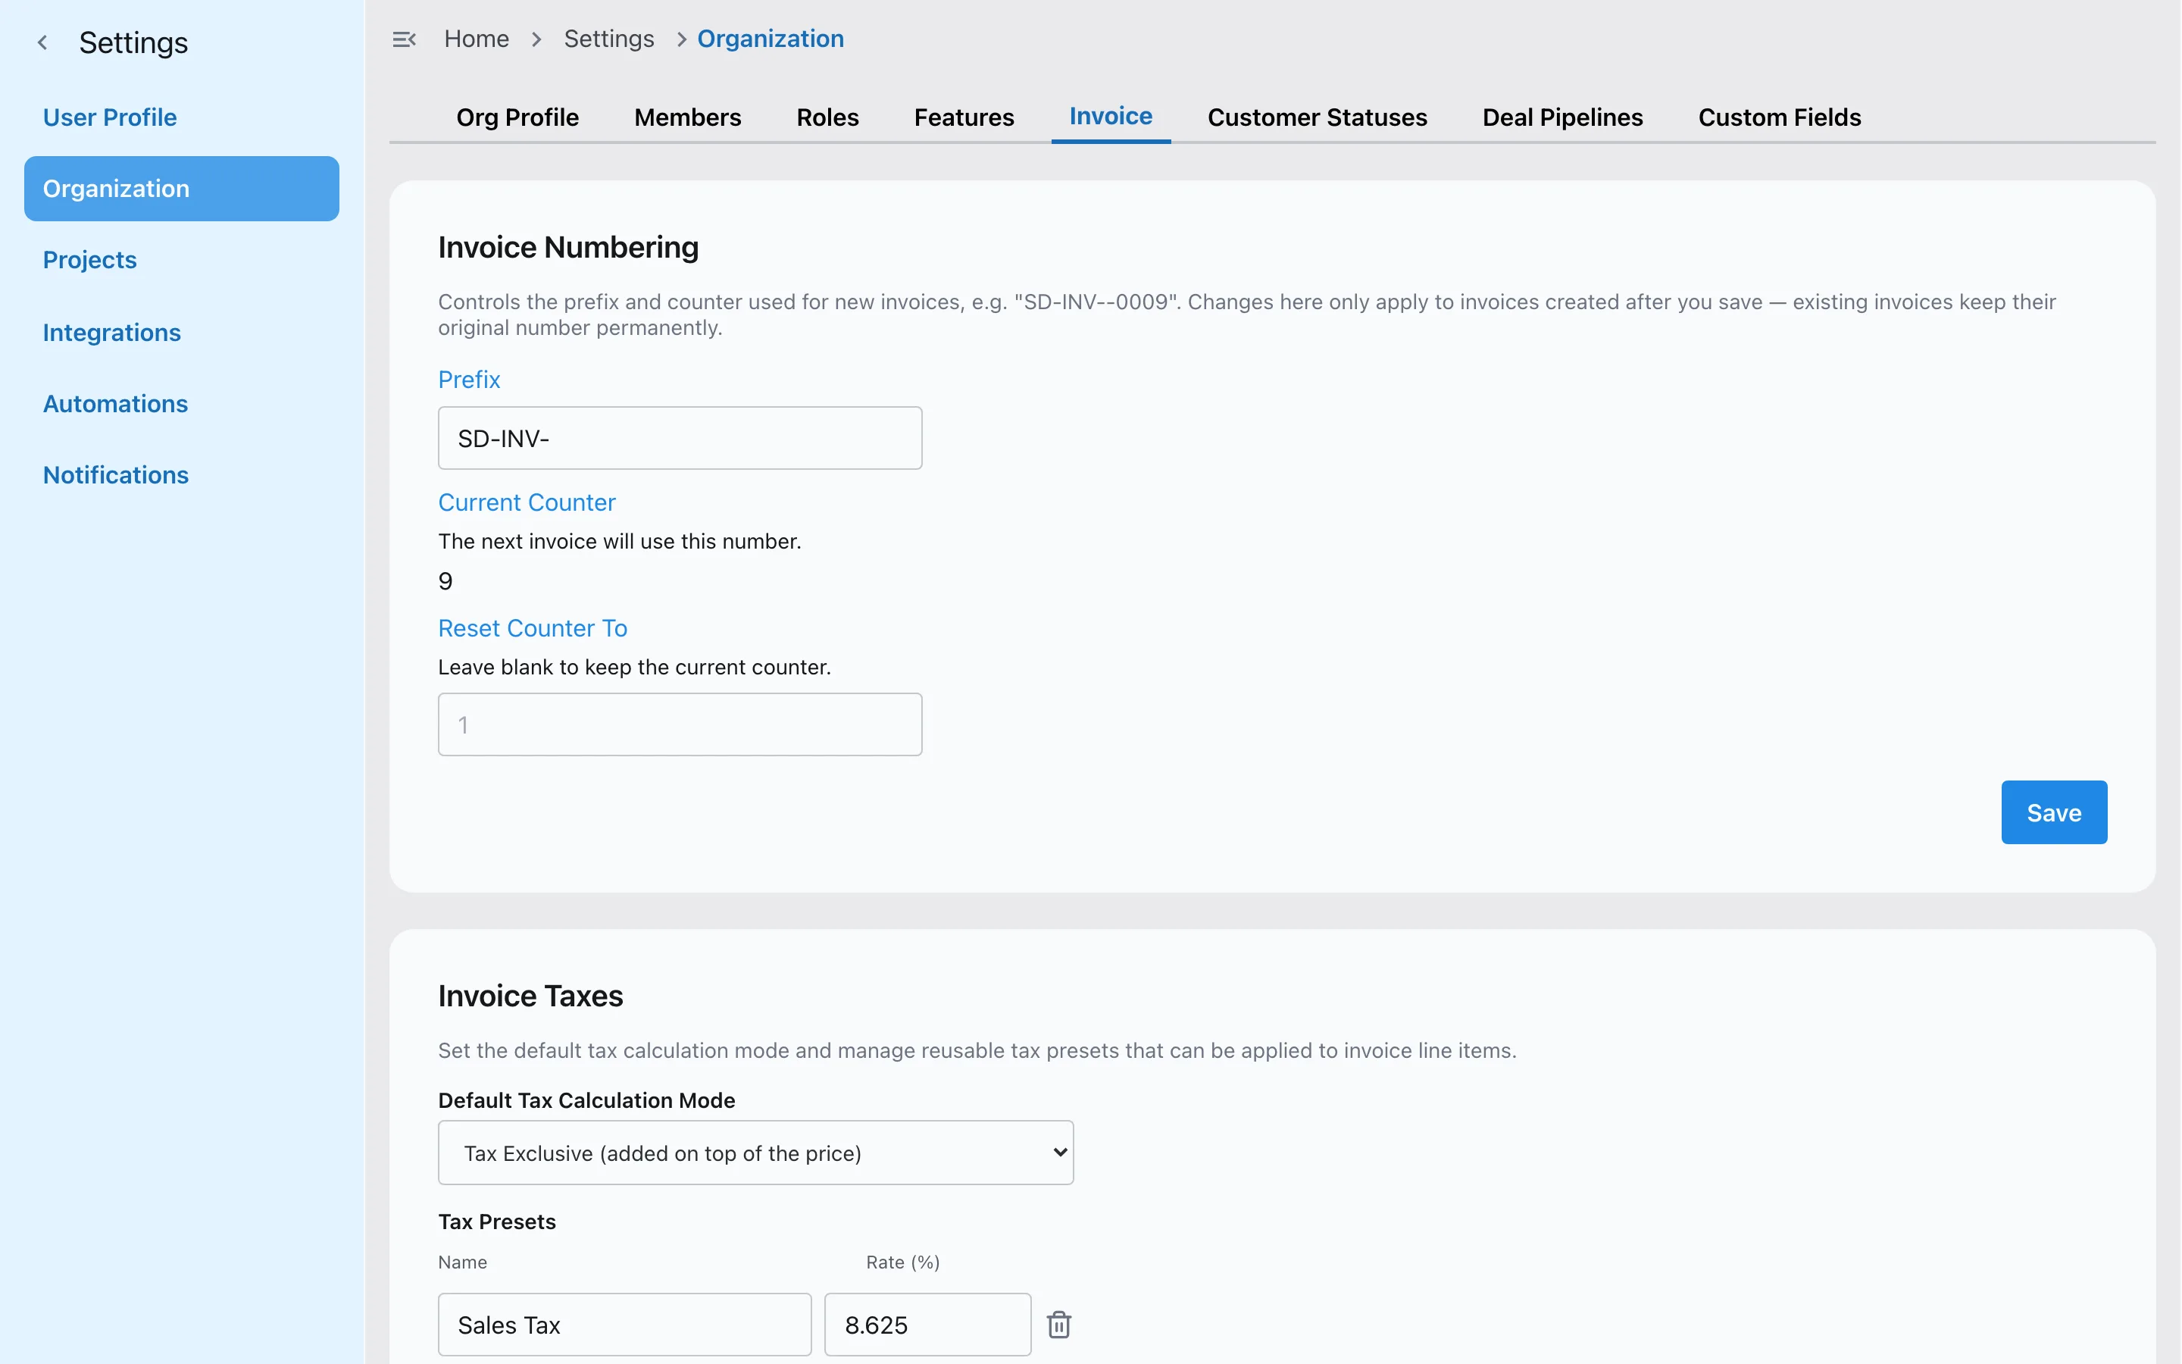Open the Features tab

964,117
